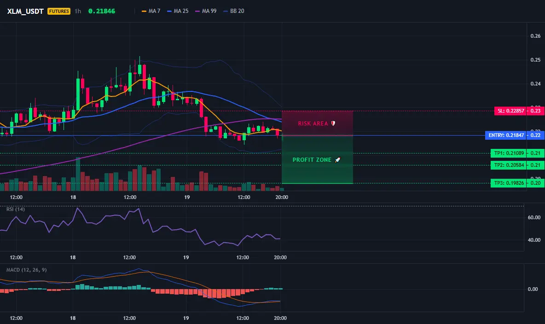Click the 20:00 time label under main chart
545x324 pixels.
282,197
